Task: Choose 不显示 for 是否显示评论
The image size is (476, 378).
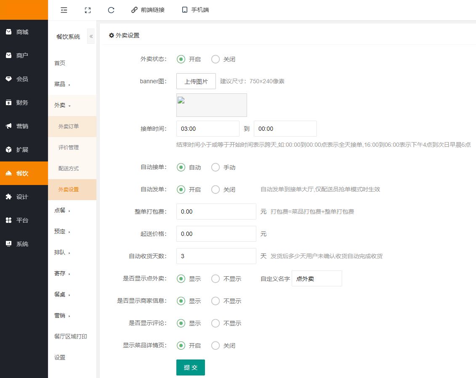Action: pyautogui.click(x=216, y=323)
